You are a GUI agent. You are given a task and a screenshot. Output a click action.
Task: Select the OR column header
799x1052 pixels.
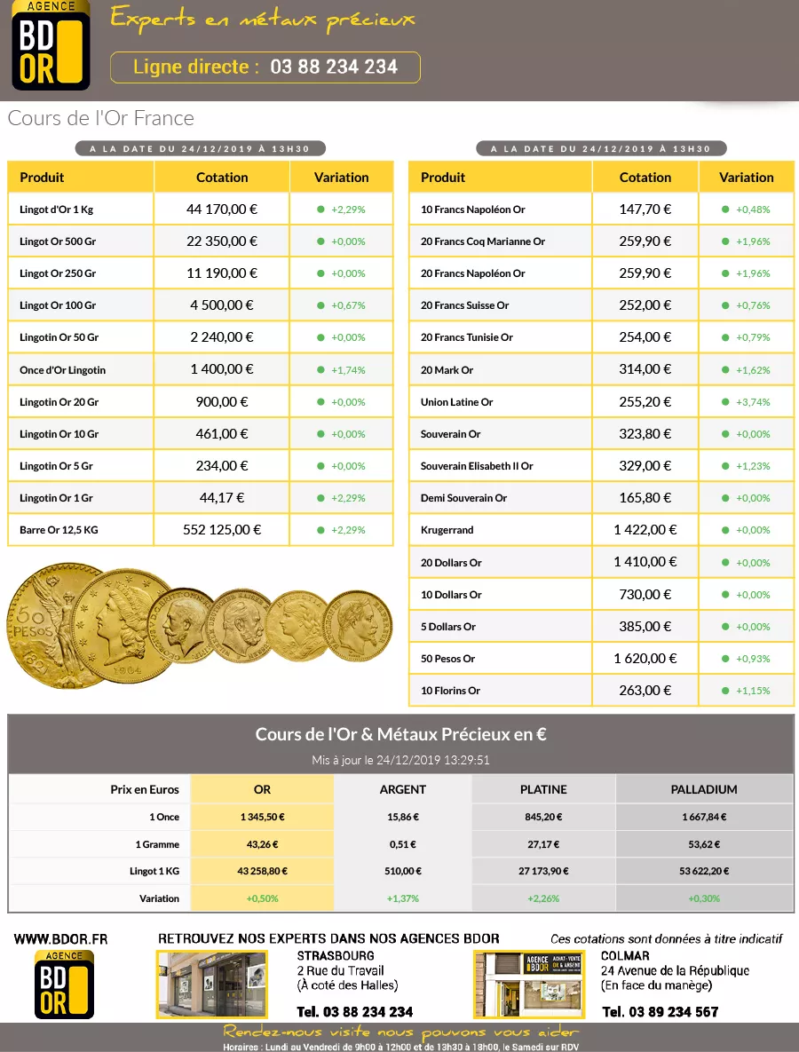tap(262, 789)
